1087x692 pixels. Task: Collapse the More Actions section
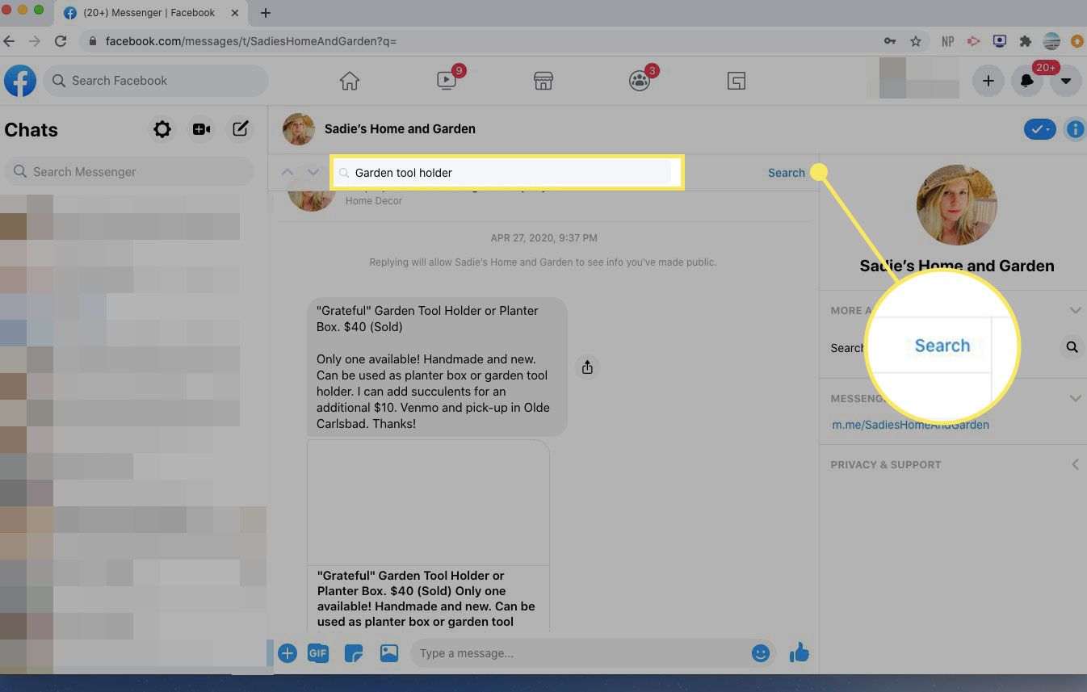[x=1075, y=310]
